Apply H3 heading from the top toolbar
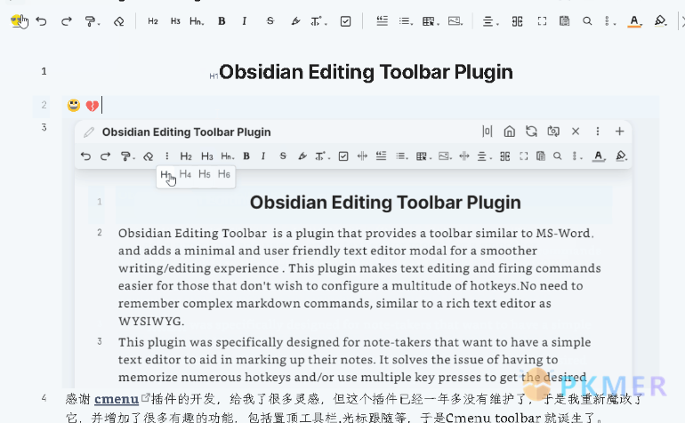The height and width of the screenshot is (423, 685). (175, 21)
